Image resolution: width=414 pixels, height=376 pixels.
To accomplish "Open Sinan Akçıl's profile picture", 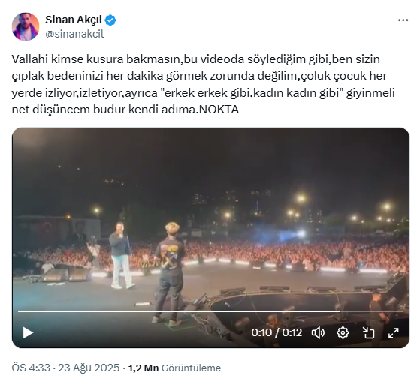I will coord(26,26).
